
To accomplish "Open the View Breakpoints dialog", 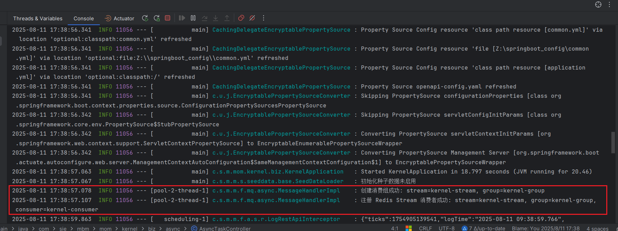I will coord(241,18).
